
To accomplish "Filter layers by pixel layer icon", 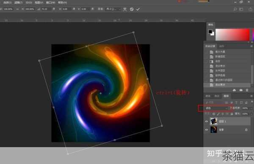I will tap(226, 102).
